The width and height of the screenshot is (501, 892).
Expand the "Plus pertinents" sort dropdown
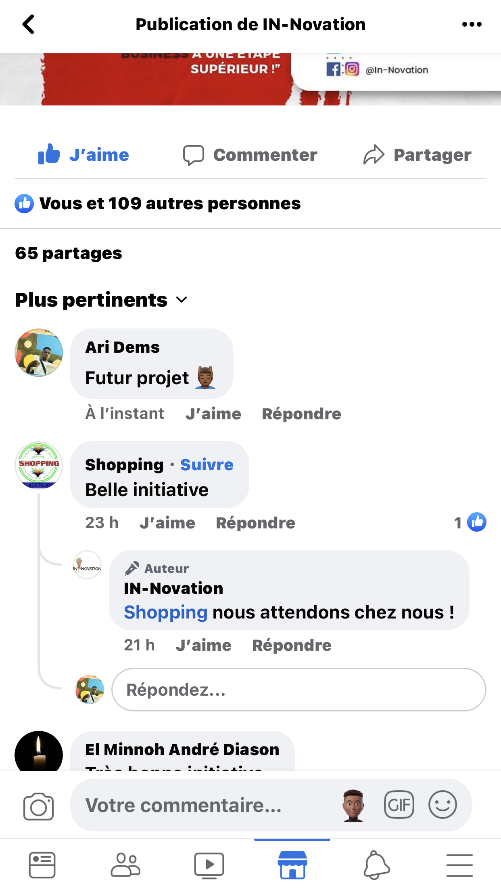pyautogui.click(x=102, y=300)
